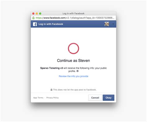The image size is (147, 122).
Task: Dismiss the dialog with the Cancel button
Action: [x=95, y=98]
